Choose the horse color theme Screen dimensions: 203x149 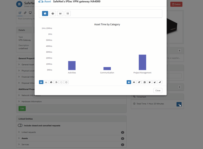pos(139,82)
